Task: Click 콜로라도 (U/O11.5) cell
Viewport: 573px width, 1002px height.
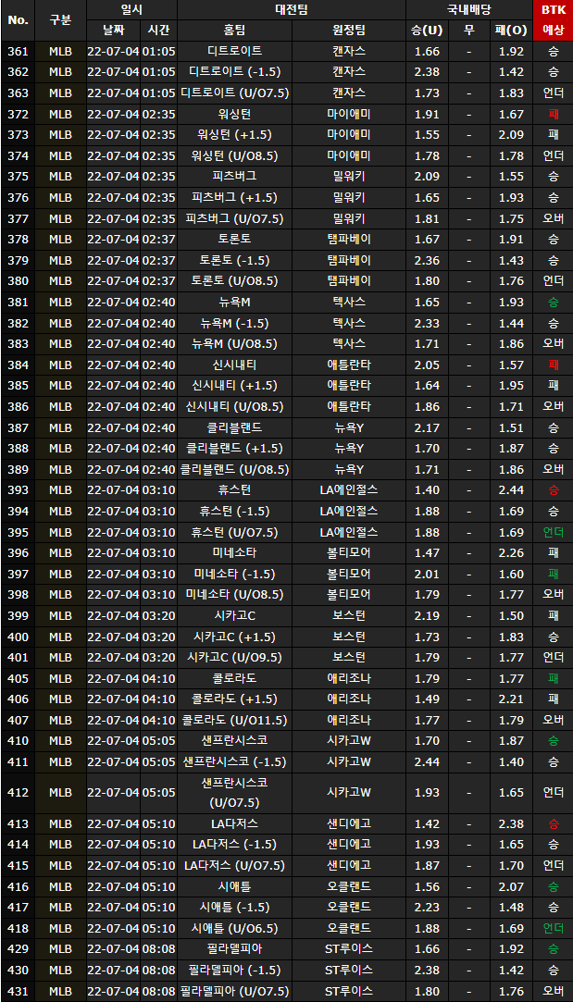Action: 235,720
